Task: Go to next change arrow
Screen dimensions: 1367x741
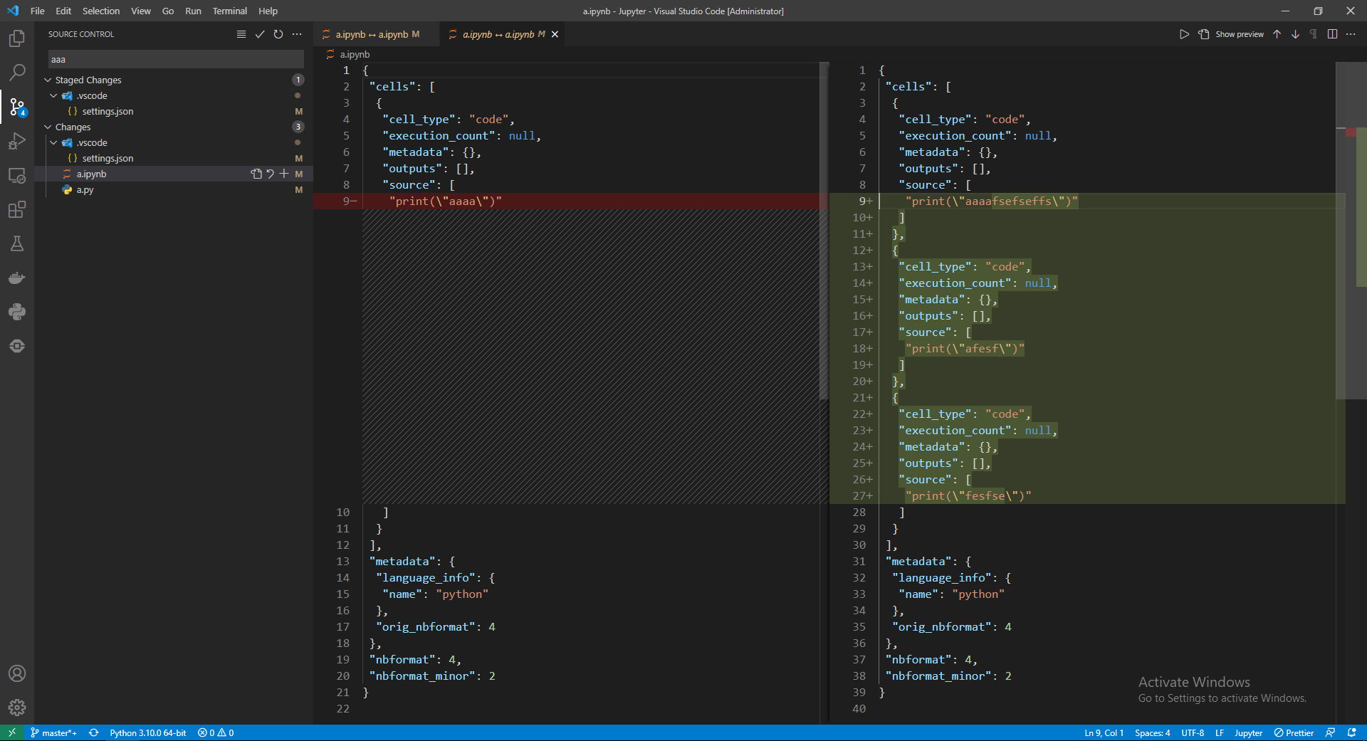Action: coord(1296,34)
